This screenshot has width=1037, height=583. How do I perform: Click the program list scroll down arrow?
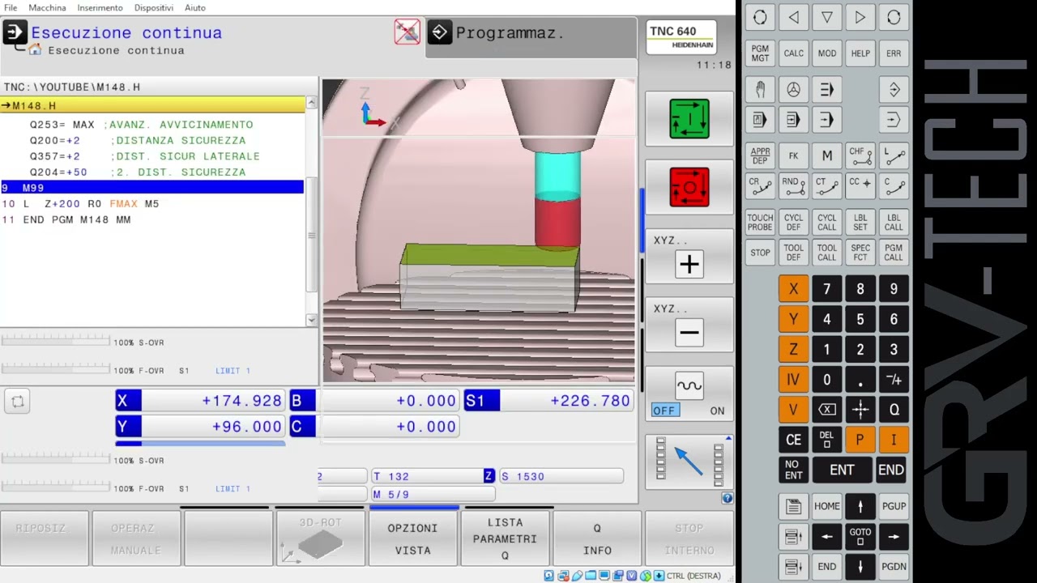coord(312,320)
